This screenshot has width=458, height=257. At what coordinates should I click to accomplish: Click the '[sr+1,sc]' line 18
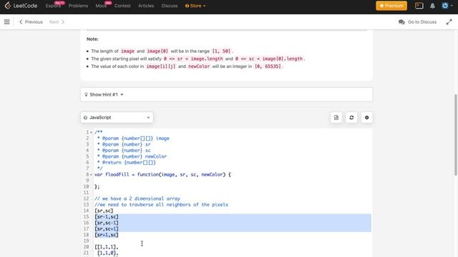click(x=107, y=235)
